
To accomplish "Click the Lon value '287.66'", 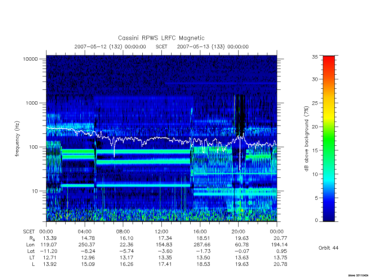I will (x=202, y=245).
